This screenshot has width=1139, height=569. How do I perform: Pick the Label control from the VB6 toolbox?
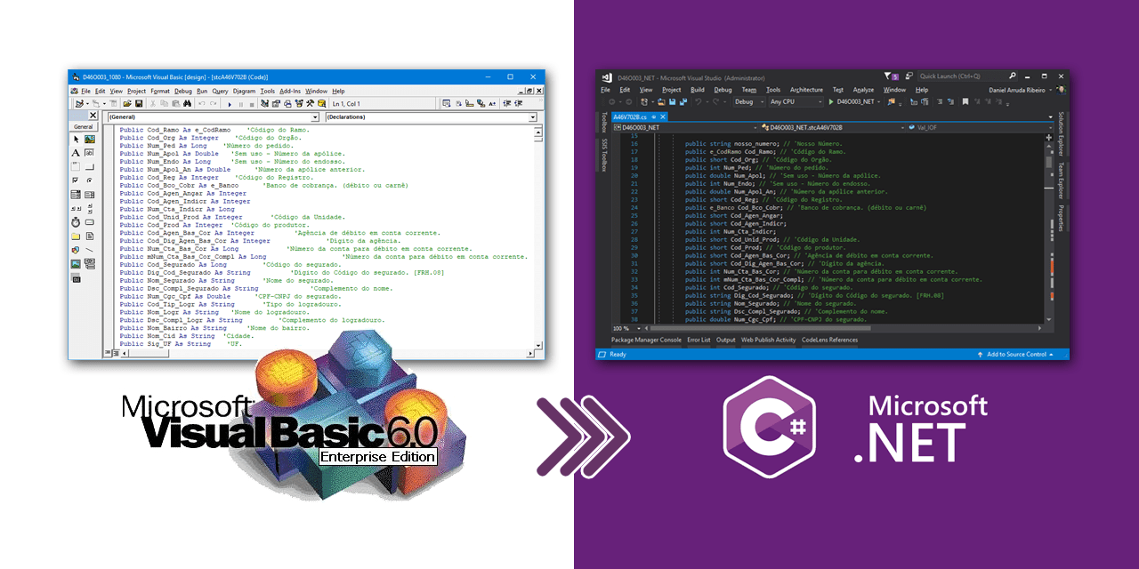click(77, 152)
